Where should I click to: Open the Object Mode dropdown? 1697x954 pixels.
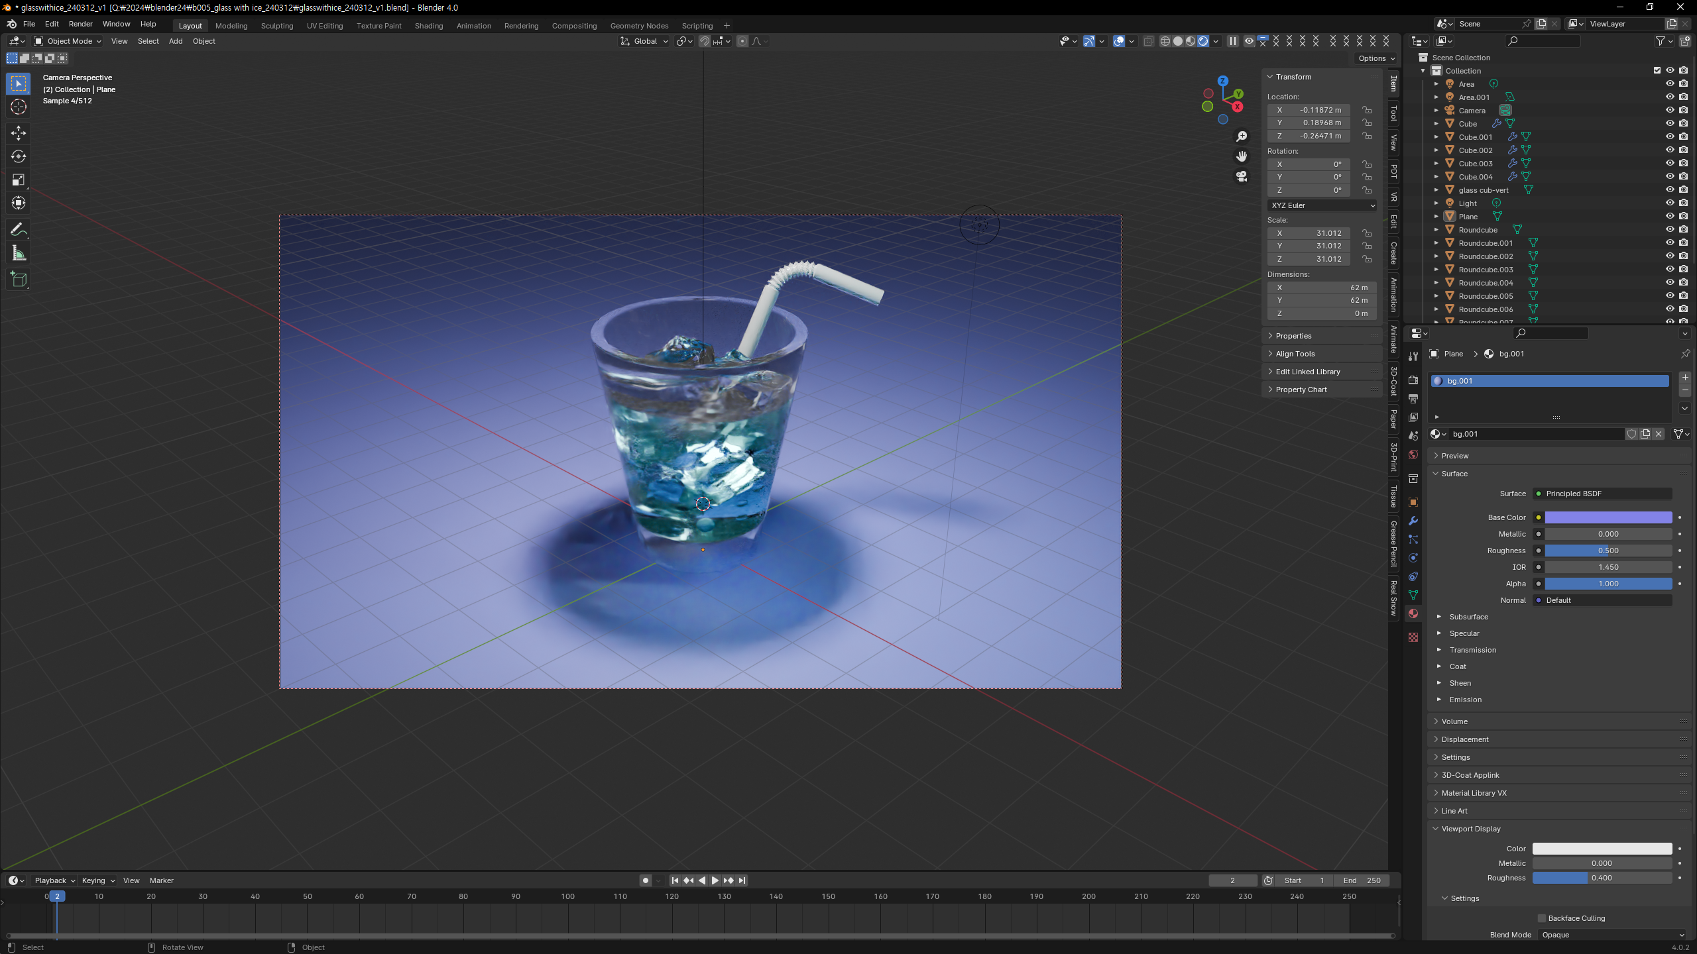[68, 41]
